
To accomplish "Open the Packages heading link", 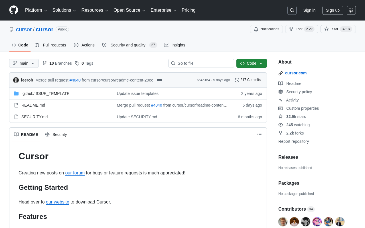I will pyautogui.click(x=289, y=183).
